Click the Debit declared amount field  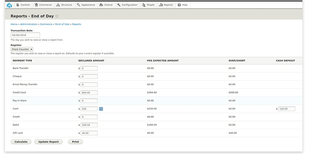pos(89,125)
